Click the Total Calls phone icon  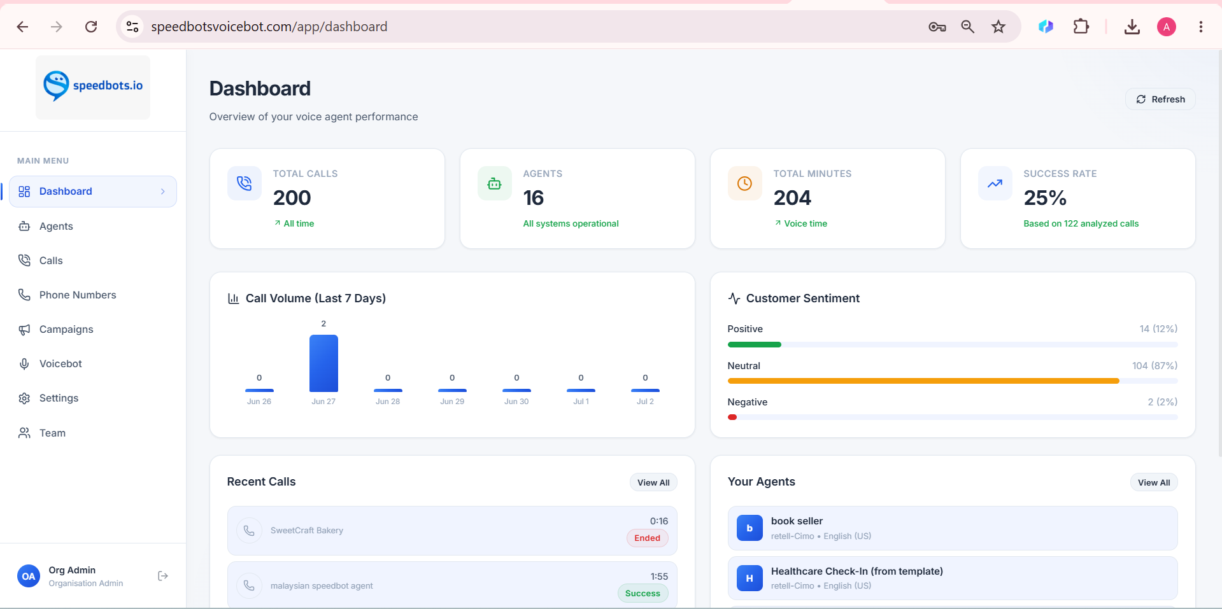click(245, 183)
